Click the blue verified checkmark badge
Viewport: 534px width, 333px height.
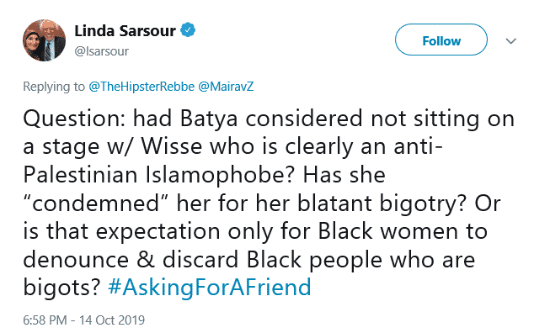tap(188, 30)
